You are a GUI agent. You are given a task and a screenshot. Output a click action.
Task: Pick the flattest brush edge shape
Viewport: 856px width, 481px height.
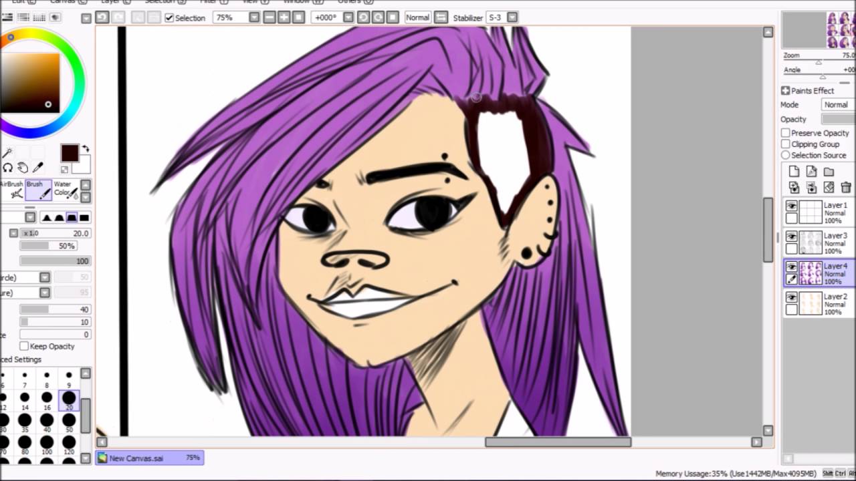pyautogui.click(x=84, y=217)
